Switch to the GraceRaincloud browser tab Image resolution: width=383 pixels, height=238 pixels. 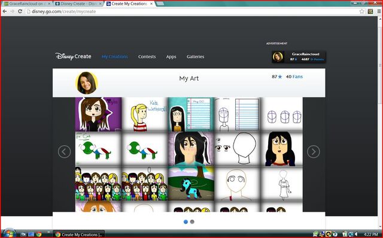click(27, 4)
